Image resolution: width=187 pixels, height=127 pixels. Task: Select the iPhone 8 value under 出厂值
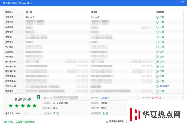pyautogui.click(x=30, y=17)
